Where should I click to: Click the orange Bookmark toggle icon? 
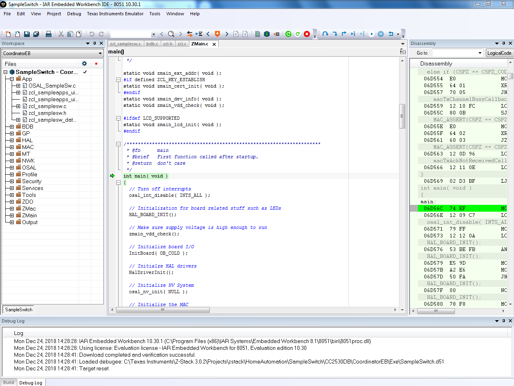coord(217,34)
